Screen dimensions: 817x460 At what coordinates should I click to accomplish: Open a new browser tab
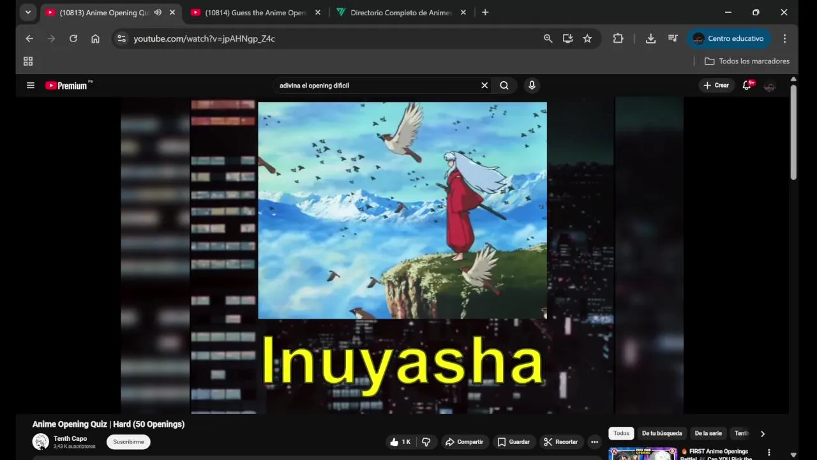[485, 12]
